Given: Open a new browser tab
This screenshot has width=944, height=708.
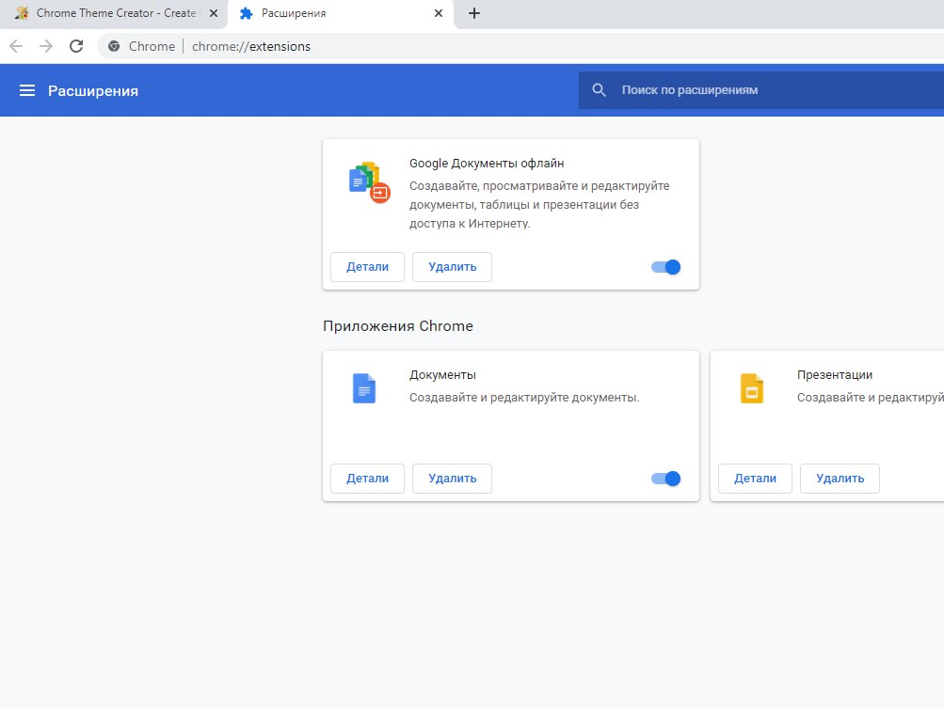Looking at the screenshot, I should point(474,13).
